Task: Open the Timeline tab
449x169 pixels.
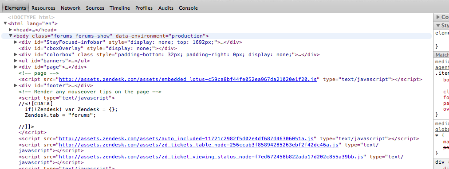Action: [x=119, y=8]
